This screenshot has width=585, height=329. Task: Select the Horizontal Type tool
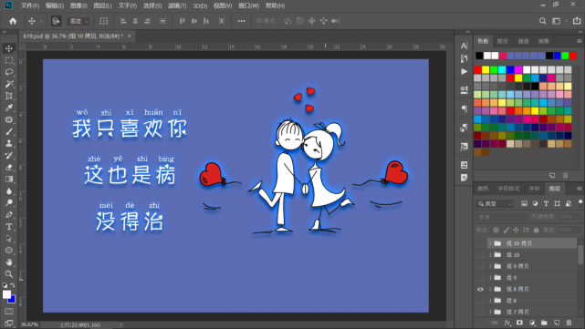(x=9, y=227)
